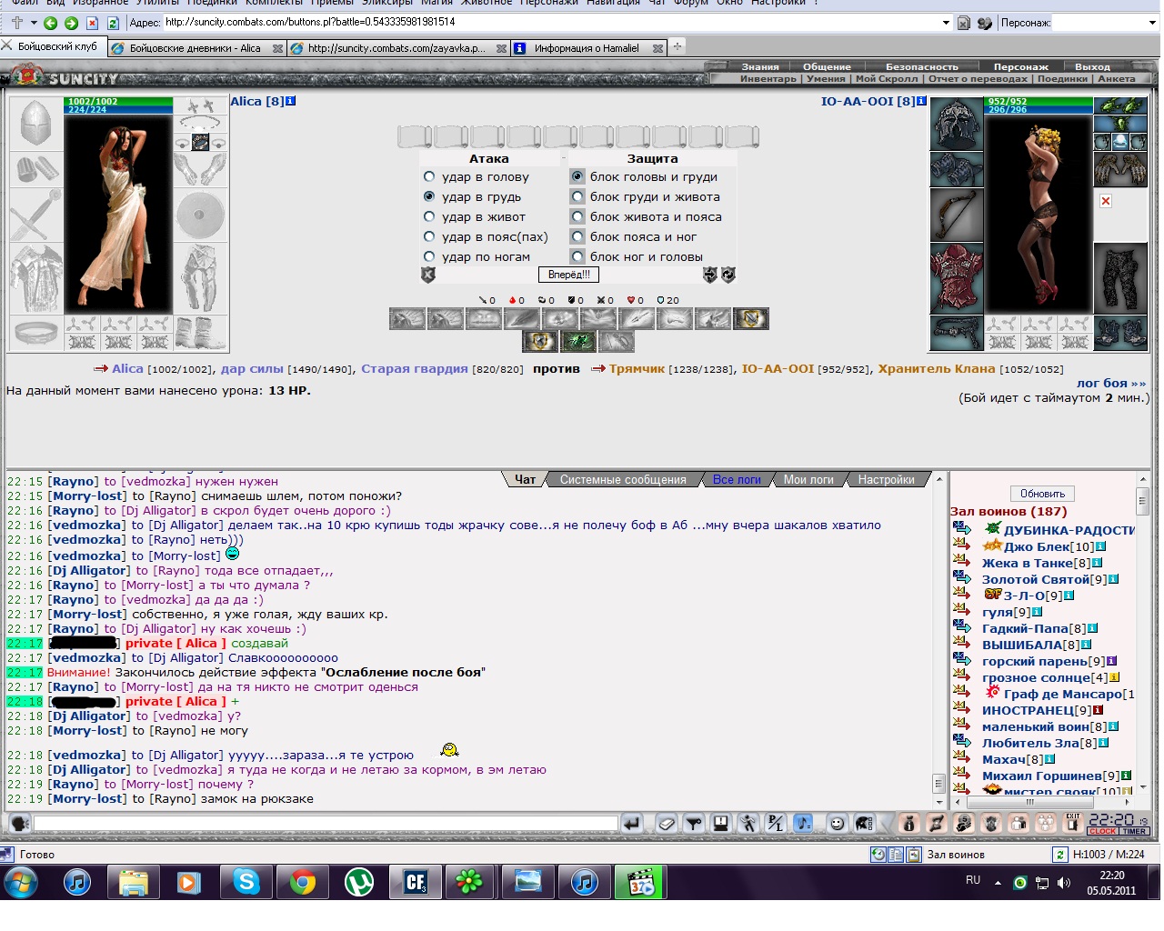
Task: Select attack 'удар в грудь'
Action: click(x=429, y=196)
